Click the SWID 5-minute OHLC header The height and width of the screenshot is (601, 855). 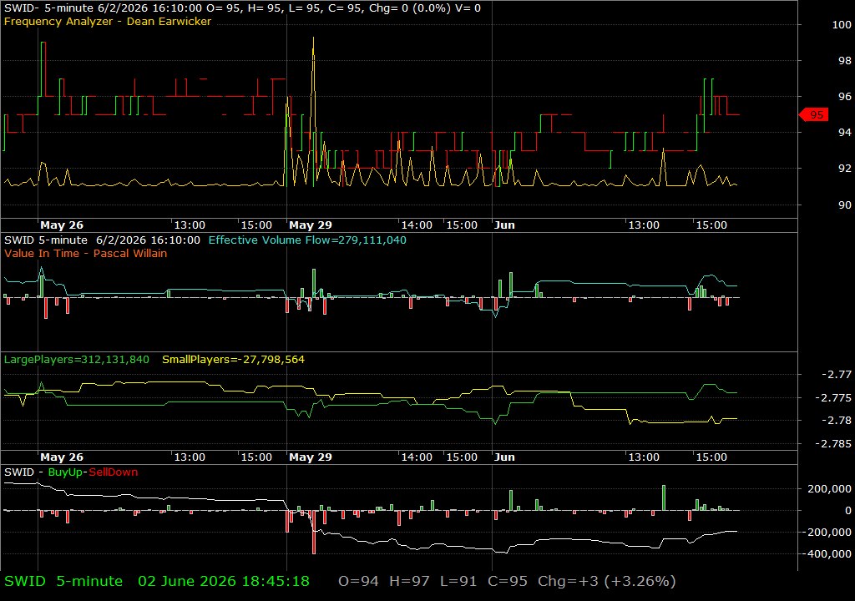[x=242, y=8]
